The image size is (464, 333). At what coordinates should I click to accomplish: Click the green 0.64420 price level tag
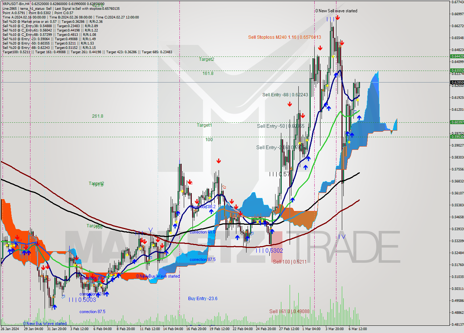click(457, 56)
